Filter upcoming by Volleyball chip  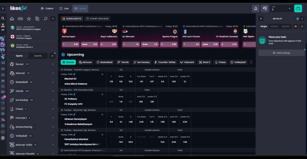[x=238, y=62]
